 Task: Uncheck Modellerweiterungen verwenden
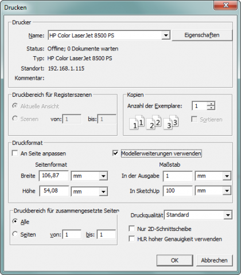tap(115, 153)
